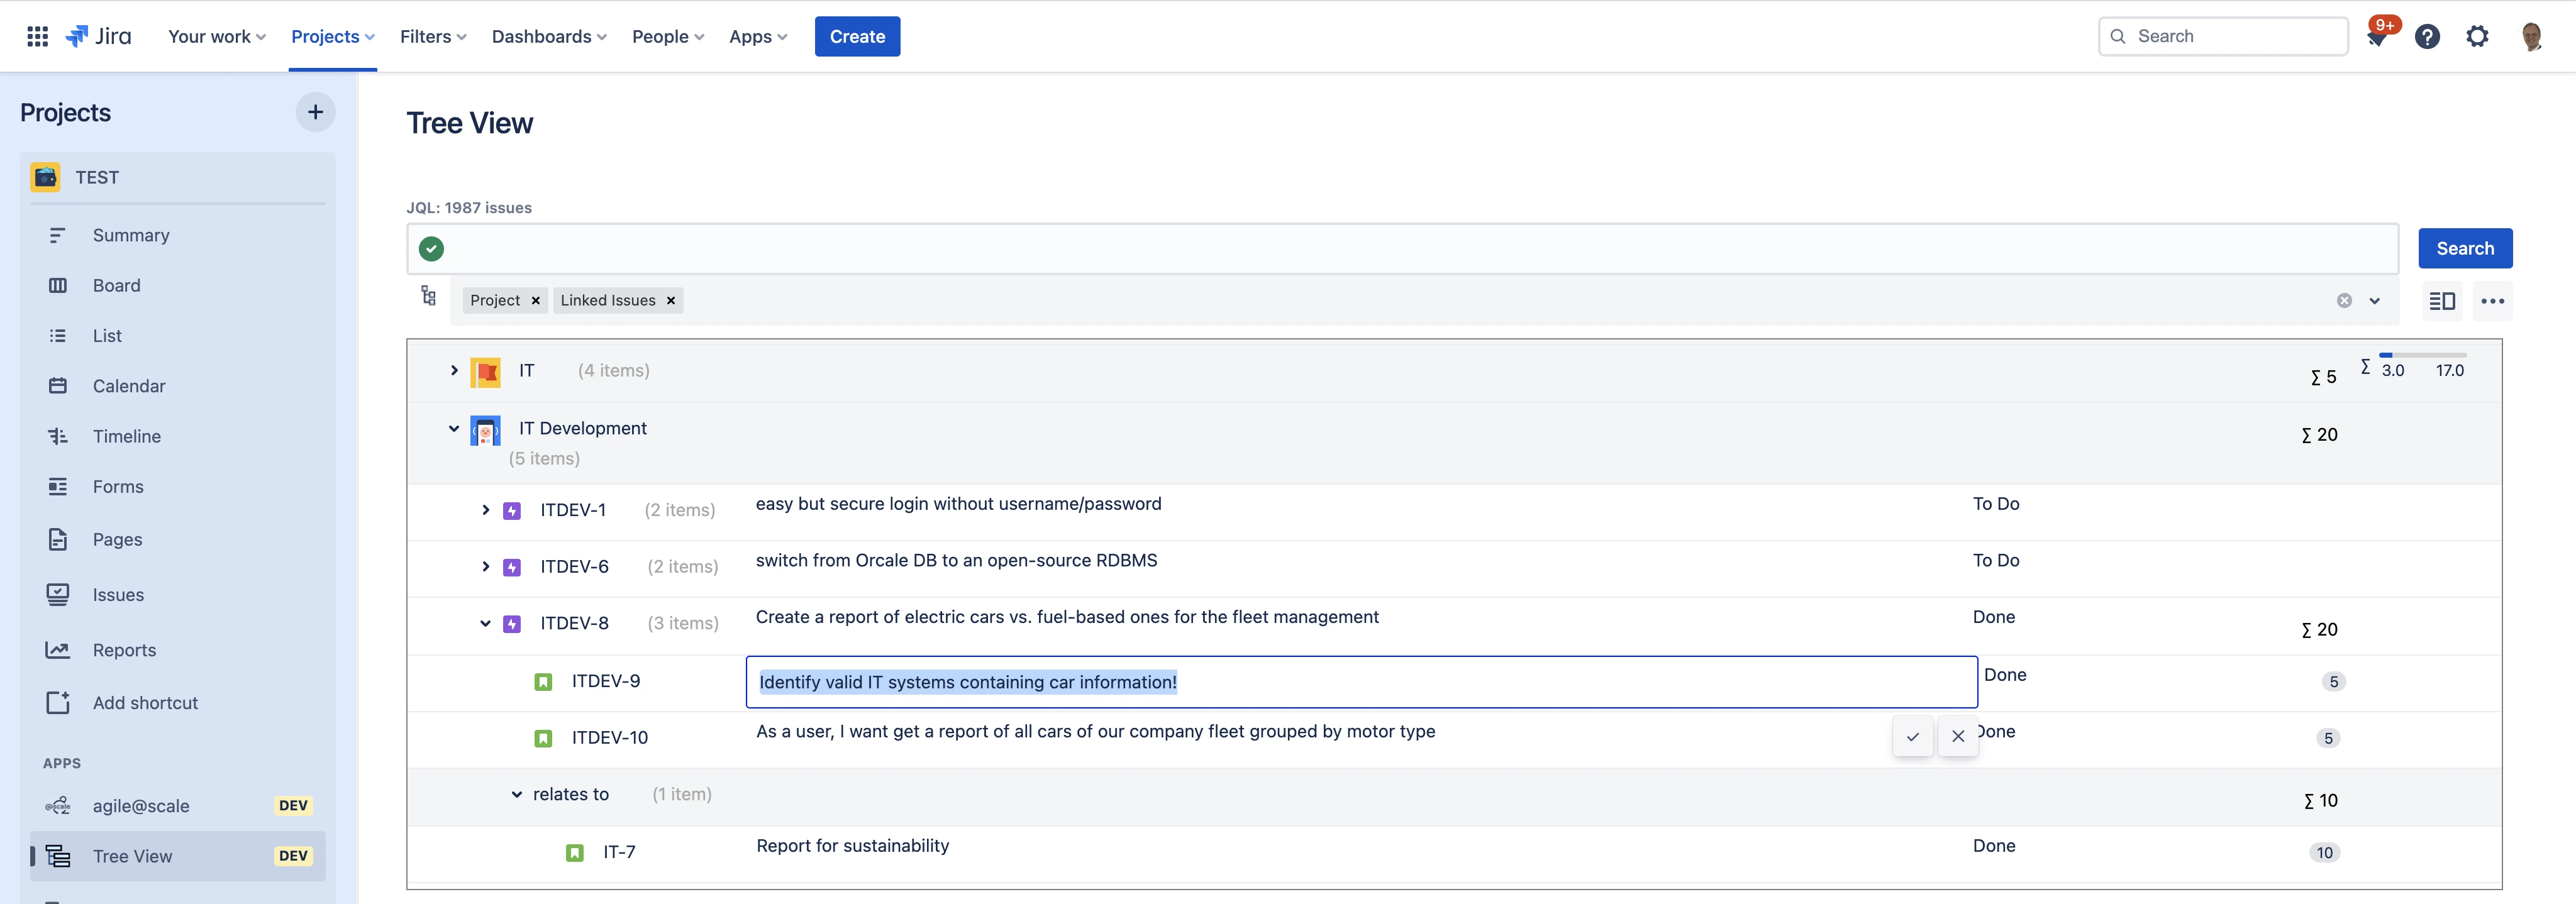This screenshot has height=904, width=2576.
Task: Expand the ITDEV-1 story row
Action: pos(487,510)
